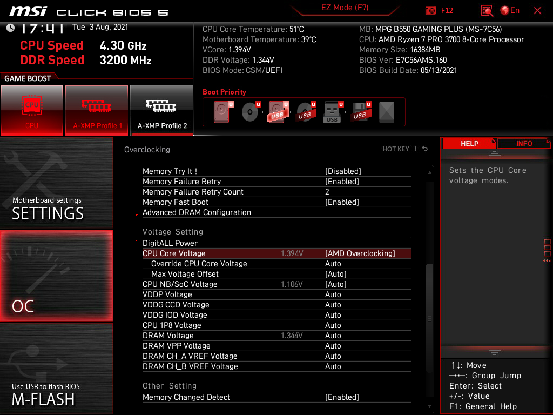Click the HOT KEY label
This screenshot has width=553, height=415.
[x=396, y=149]
